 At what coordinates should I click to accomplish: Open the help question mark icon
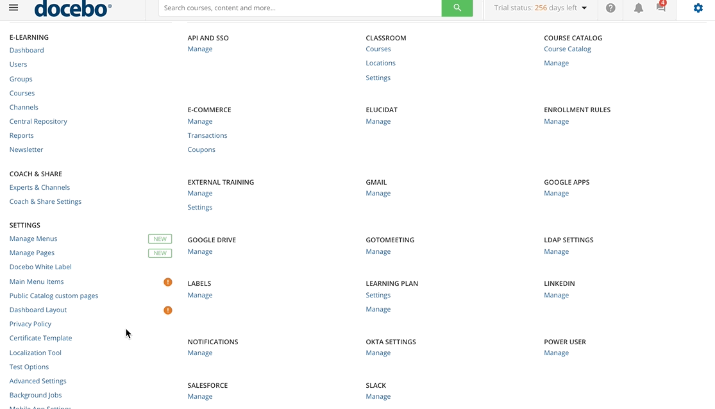pos(610,8)
